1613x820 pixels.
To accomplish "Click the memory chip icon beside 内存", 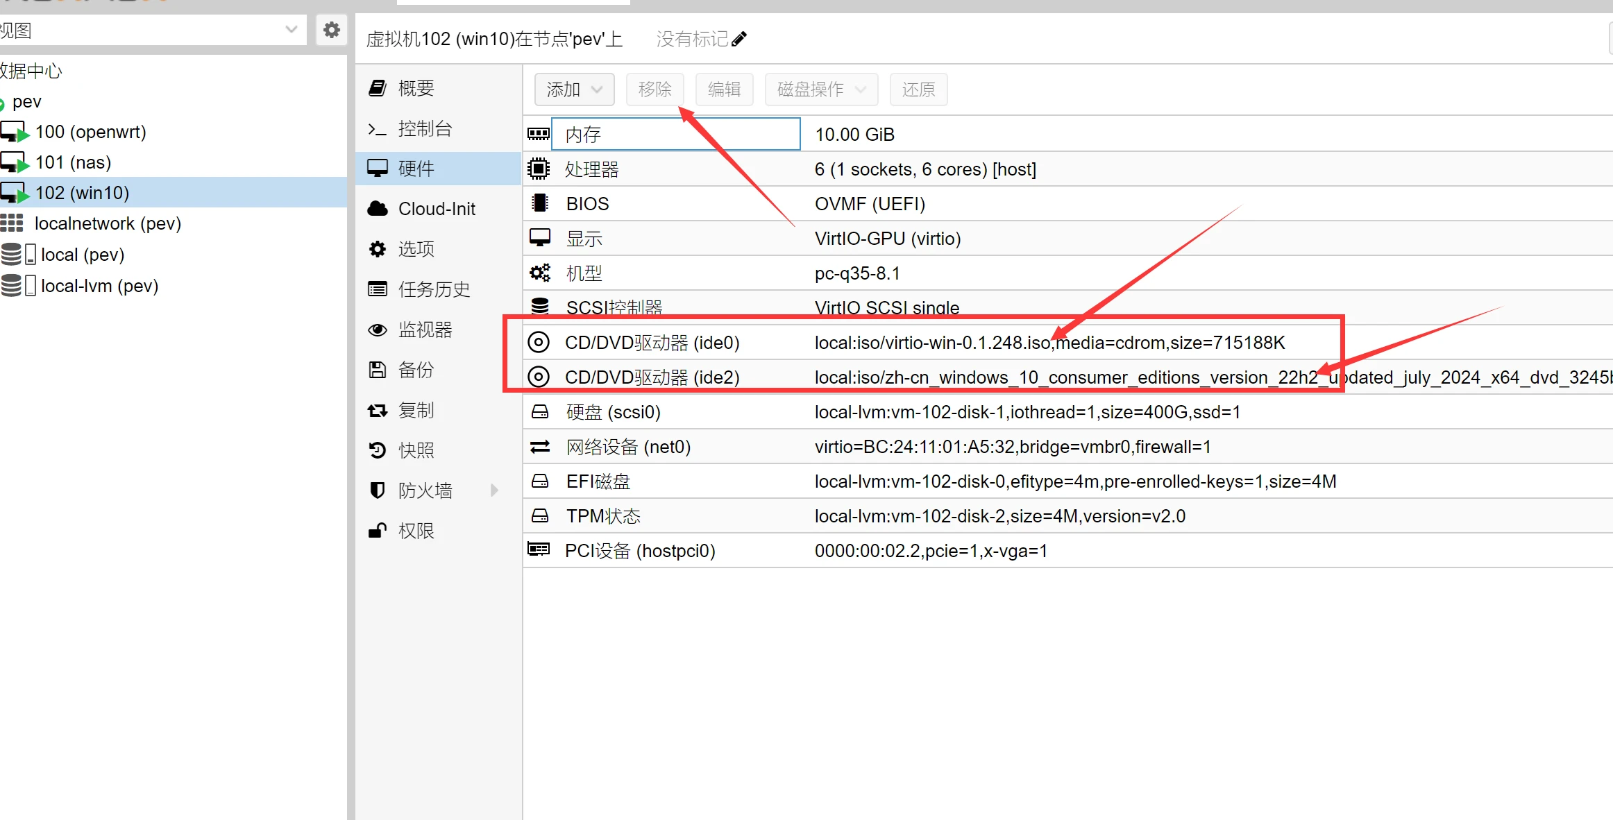I will 539,134.
